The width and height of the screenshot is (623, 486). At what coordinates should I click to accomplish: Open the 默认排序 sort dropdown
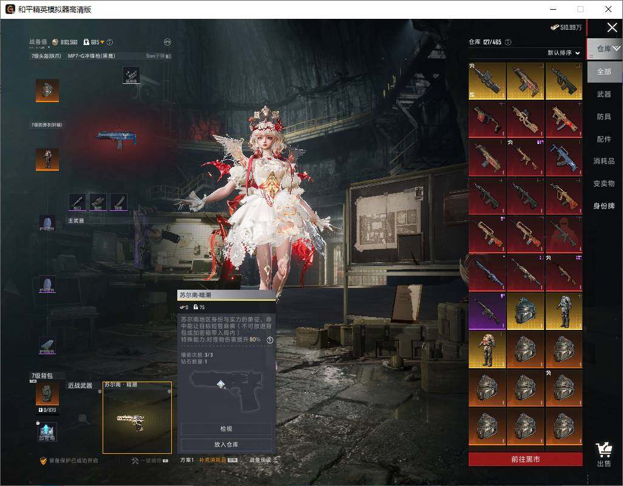tap(563, 52)
